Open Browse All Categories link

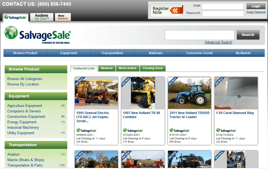pyautogui.click(x=25, y=79)
